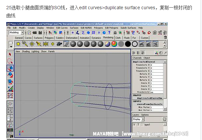Click the camera shelf icon
Screen dimensions: 202x140
point(59,44)
